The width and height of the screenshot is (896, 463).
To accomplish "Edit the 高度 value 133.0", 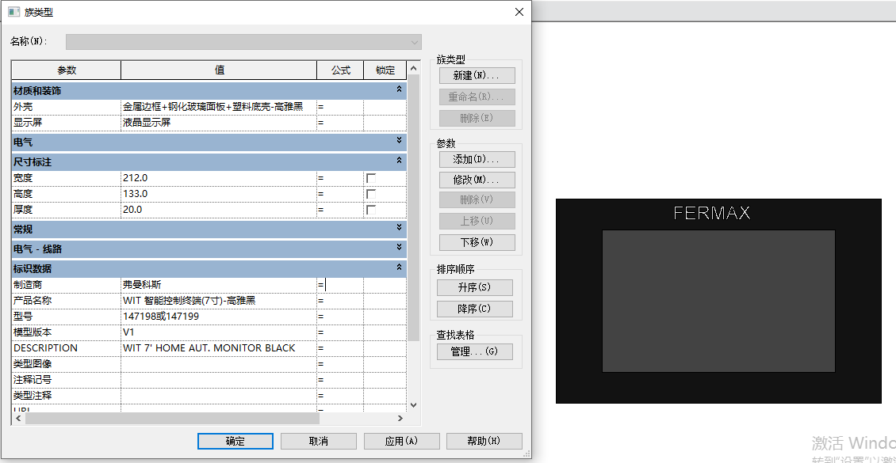I will tap(219, 194).
